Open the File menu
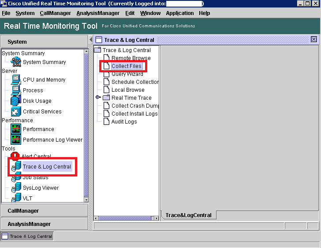 6,13
